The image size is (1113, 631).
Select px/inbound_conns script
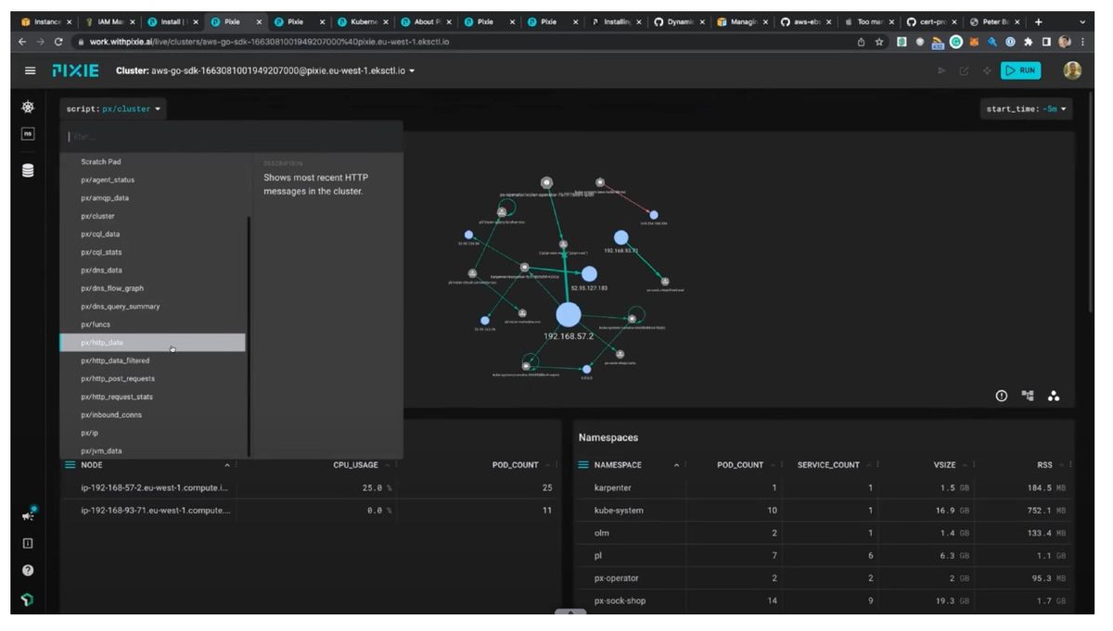(x=153, y=415)
